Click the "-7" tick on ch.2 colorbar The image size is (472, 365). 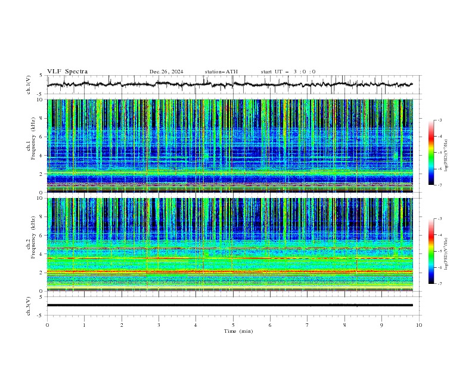point(439,284)
